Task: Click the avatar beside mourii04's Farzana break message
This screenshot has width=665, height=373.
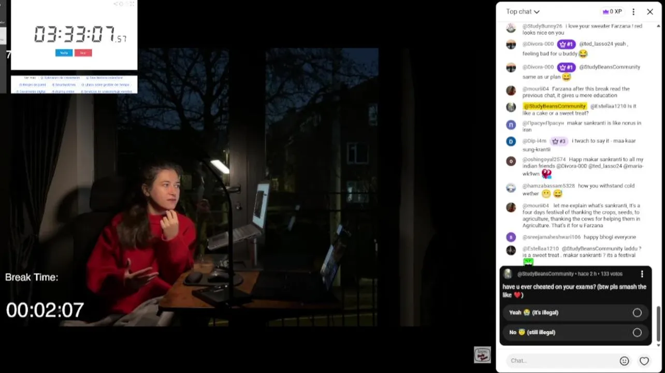Action: [511, 91]
